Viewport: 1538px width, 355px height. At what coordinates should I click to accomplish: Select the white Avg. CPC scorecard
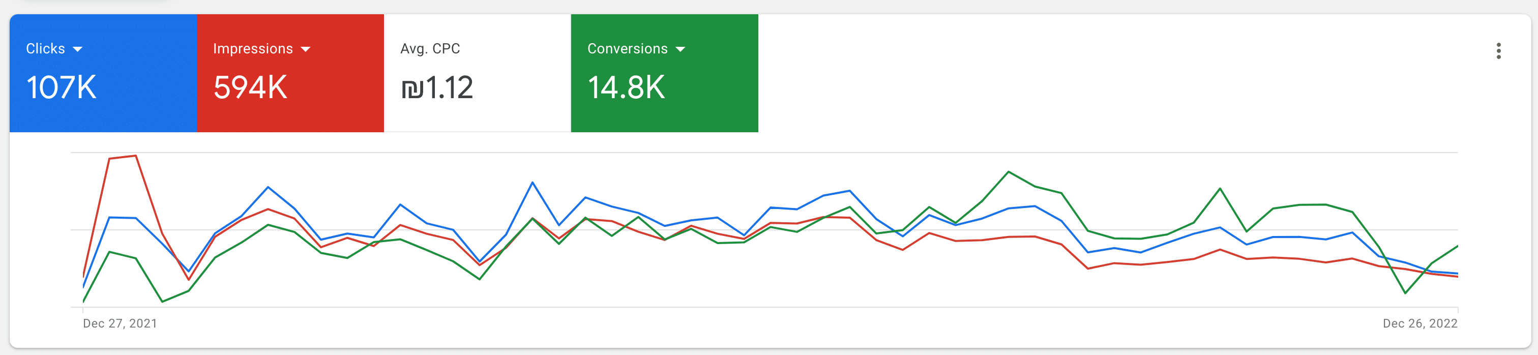(x=477, y=73)
